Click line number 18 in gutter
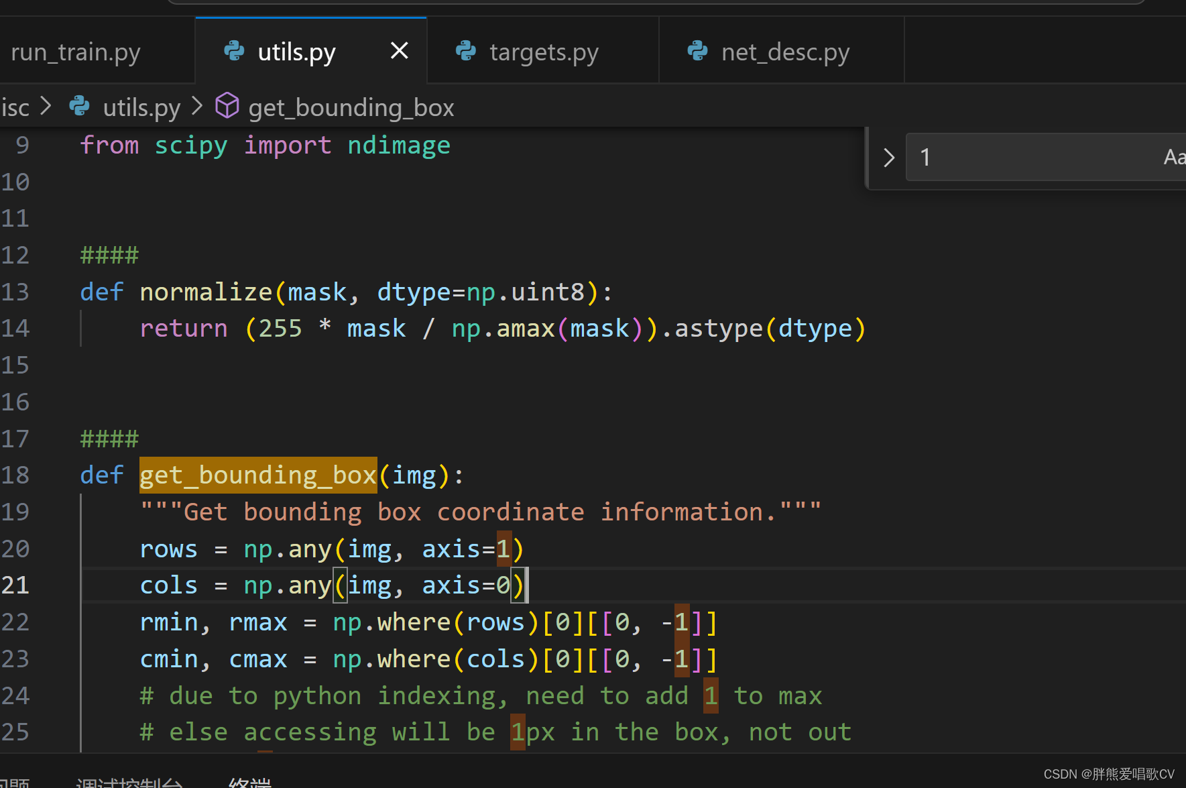Screen dimensions: 1186x788 point(15,475)
